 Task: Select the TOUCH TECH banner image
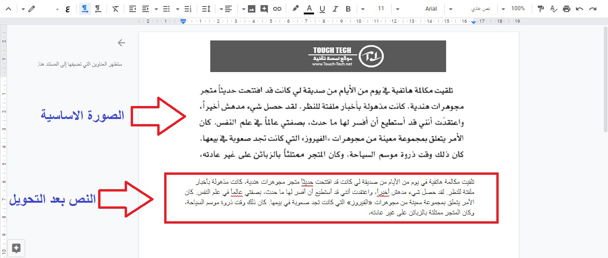pyautogui.click(x=328, y=56)
